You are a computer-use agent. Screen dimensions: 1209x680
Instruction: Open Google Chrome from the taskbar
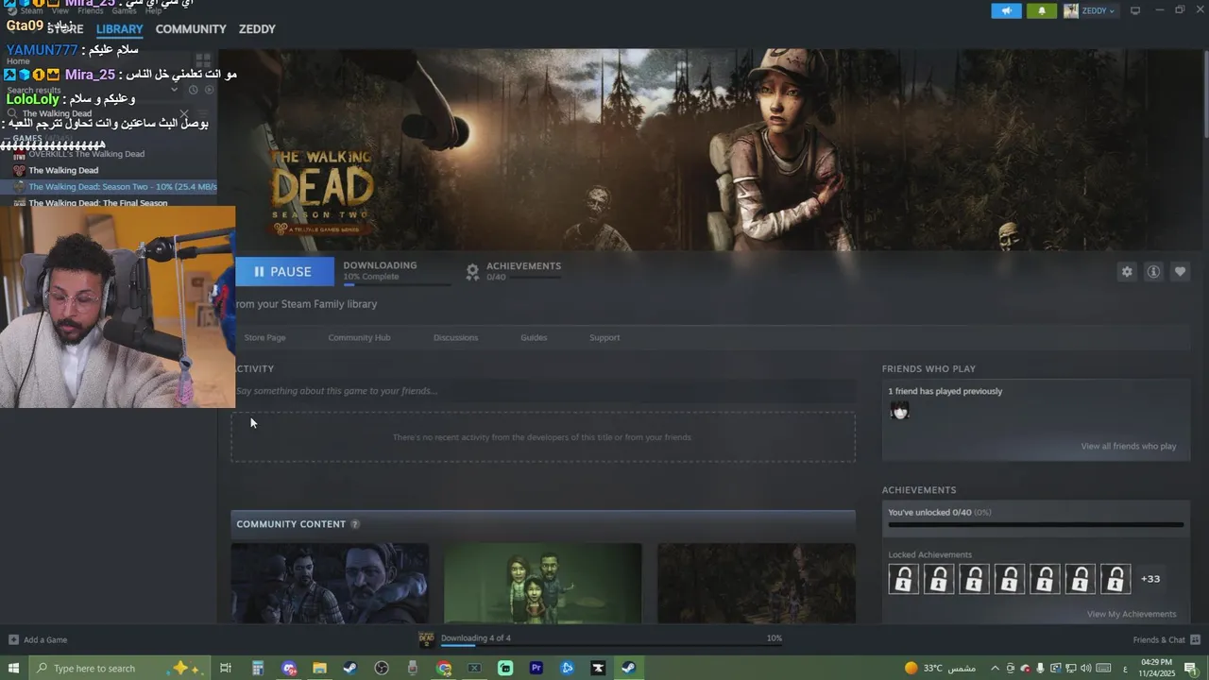click(x=444, y=668)
